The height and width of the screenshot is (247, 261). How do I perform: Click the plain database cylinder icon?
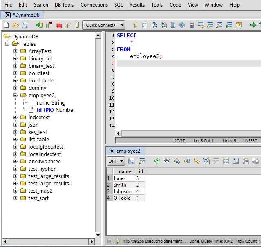point(77,25)
